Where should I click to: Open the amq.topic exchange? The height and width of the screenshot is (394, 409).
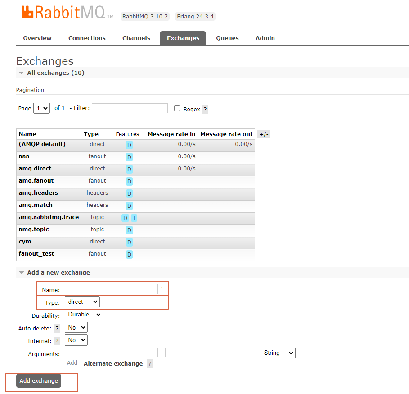[34, 229]
